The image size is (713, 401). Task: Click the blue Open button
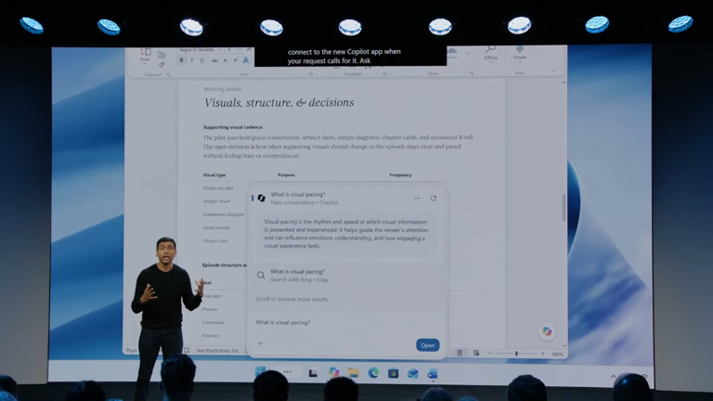[x=427, y=345]
